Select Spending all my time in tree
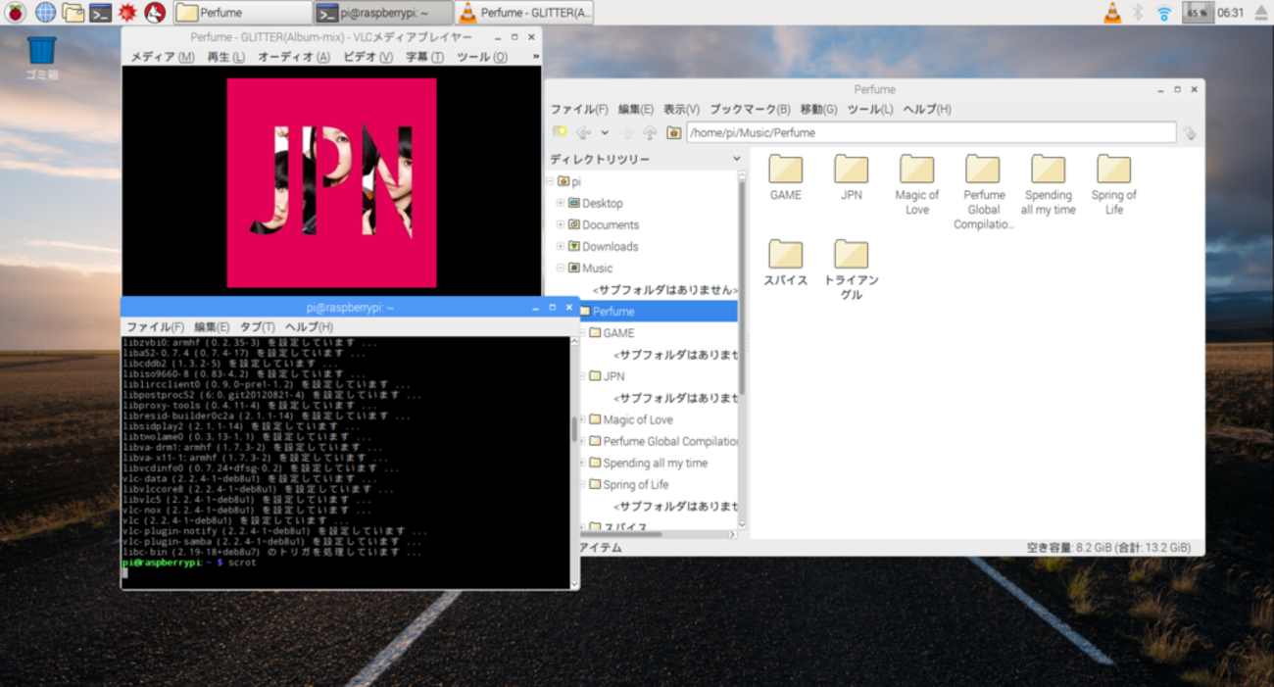 coord(655,463)
